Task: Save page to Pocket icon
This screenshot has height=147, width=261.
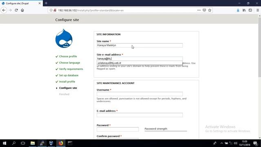Action: click(204, 10)
